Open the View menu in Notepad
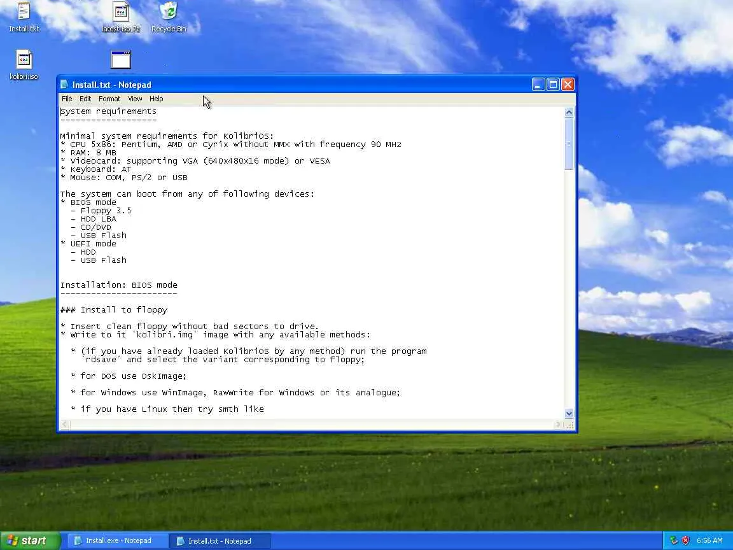 [x=135, y=99]
